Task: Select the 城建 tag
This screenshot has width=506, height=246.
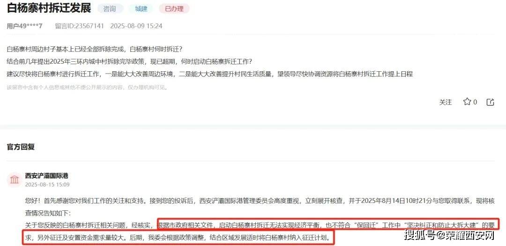Action: pos(141,9)
